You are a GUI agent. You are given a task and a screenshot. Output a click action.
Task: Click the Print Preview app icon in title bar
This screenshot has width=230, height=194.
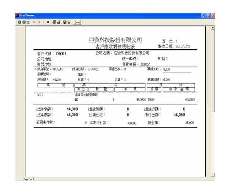click(17, 15)
